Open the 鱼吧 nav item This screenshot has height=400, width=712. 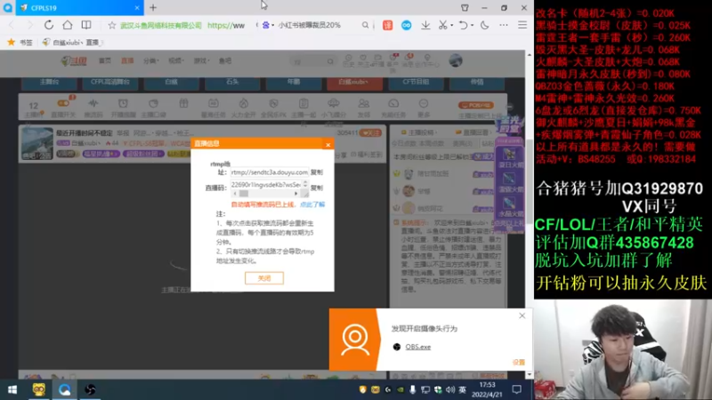[225, 60]
